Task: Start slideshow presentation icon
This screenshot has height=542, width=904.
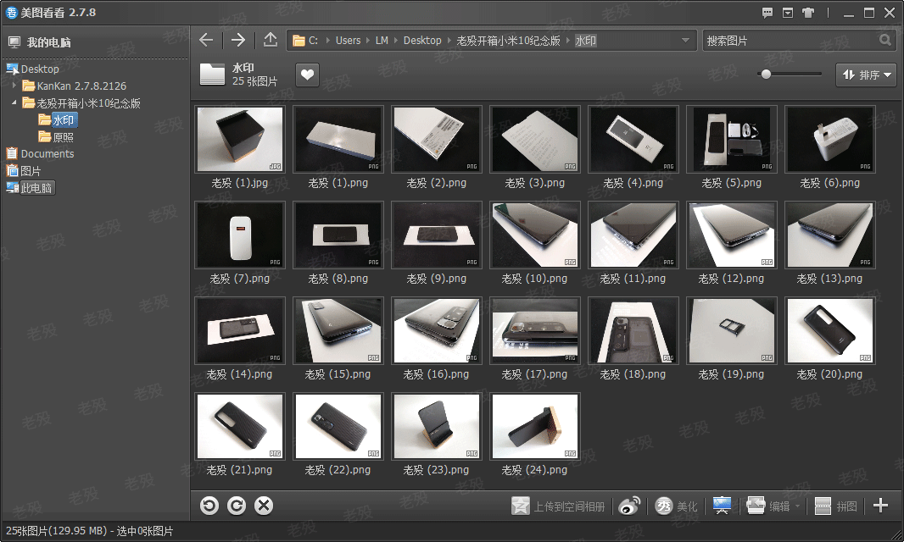Action: pos(722,506)
